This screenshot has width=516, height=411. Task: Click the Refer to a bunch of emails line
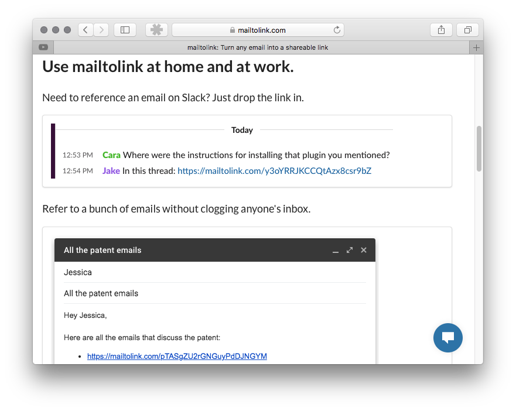click(176, 209)
